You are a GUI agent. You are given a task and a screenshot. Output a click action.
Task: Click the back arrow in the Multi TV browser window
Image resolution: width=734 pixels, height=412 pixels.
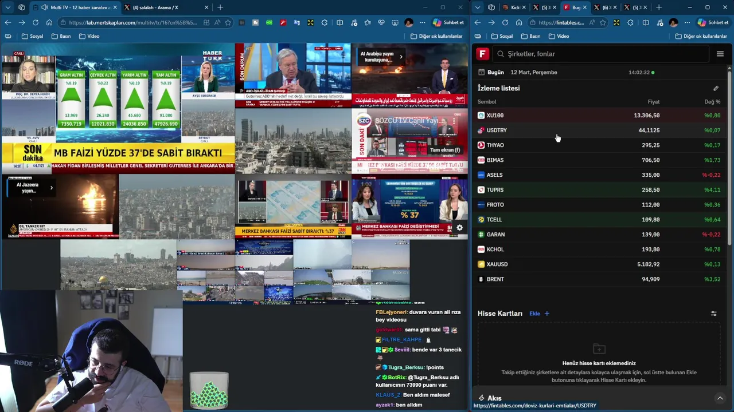[7, 22]
